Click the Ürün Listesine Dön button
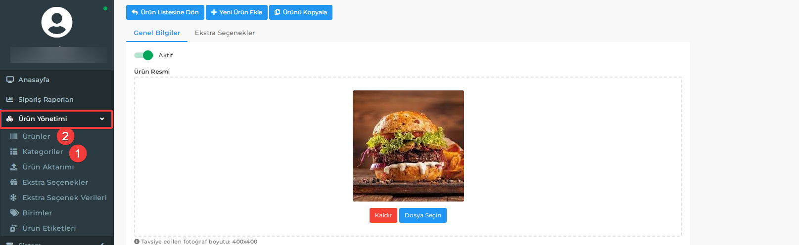 pos(165,12)
